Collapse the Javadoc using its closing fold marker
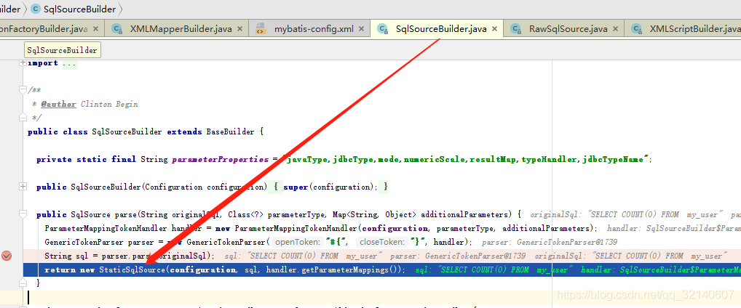The height and width of the screenshot is (308, 741). 23,118
